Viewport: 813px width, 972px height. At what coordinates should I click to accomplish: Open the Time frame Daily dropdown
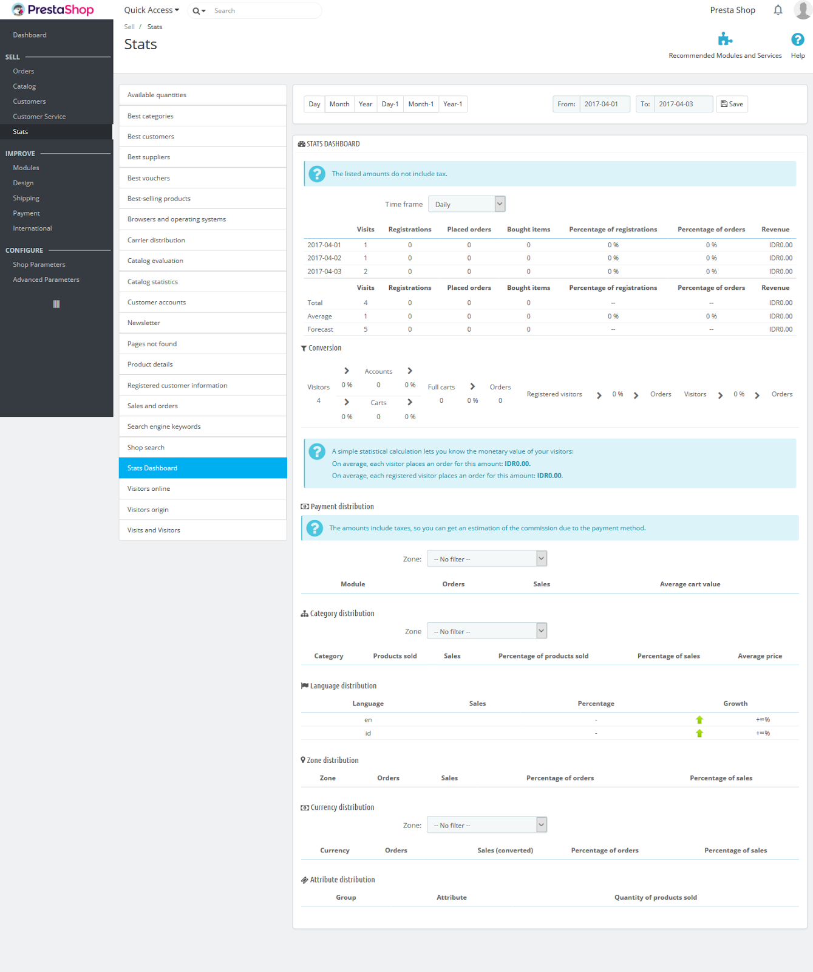click(467, 204)
